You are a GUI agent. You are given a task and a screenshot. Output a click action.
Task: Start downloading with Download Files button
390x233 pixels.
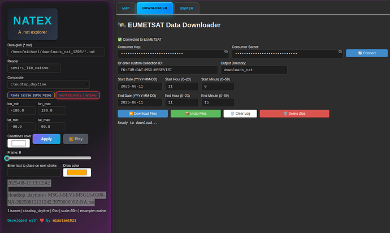click(142, 113)
